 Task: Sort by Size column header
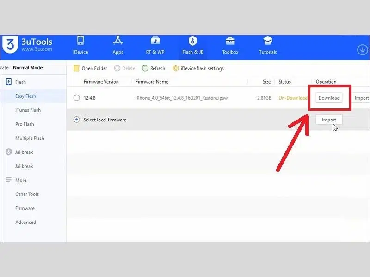267,82
